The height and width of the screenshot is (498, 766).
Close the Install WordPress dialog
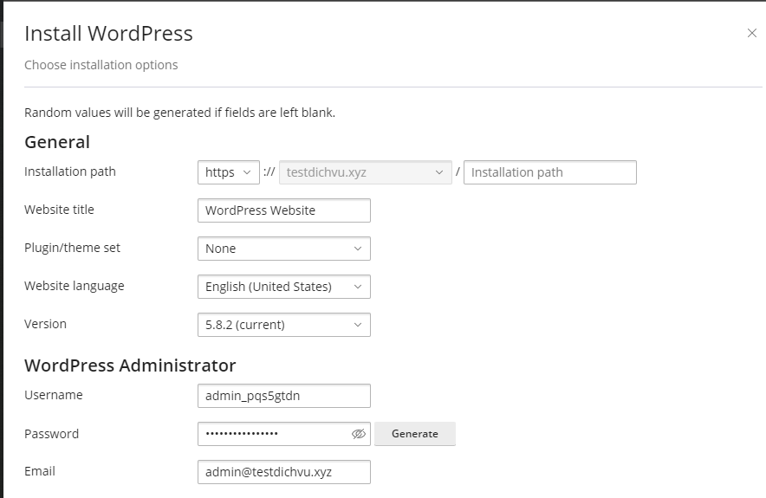coord(752,33)
